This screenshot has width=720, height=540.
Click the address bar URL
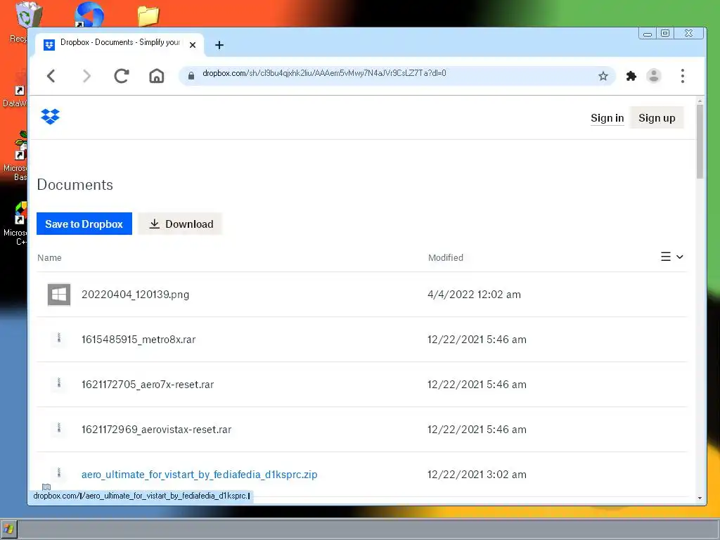tap(324, 73)
